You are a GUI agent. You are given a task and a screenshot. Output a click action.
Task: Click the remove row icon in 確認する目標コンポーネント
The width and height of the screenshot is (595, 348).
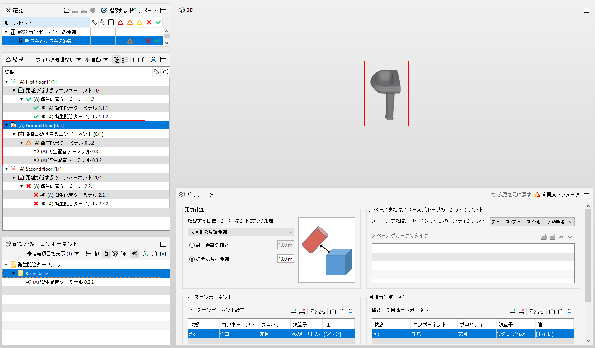521,312
